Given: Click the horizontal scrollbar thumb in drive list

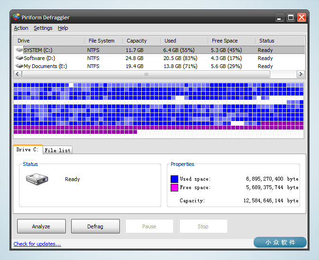Looking at the screenshot, I should [146, 74].
